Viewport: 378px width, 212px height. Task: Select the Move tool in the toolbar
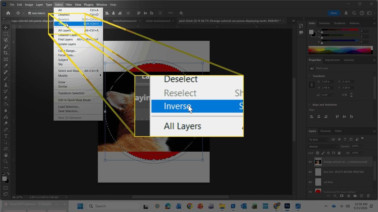click(6, 28)
